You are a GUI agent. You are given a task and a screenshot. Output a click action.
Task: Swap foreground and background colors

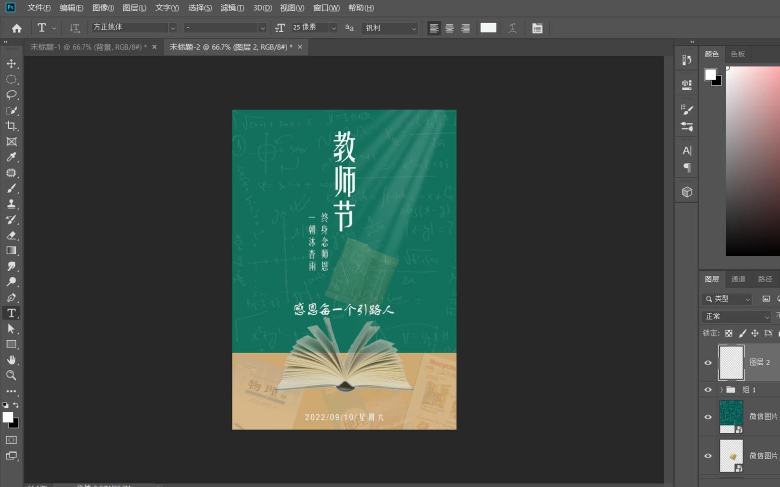[x=16, y=405]
